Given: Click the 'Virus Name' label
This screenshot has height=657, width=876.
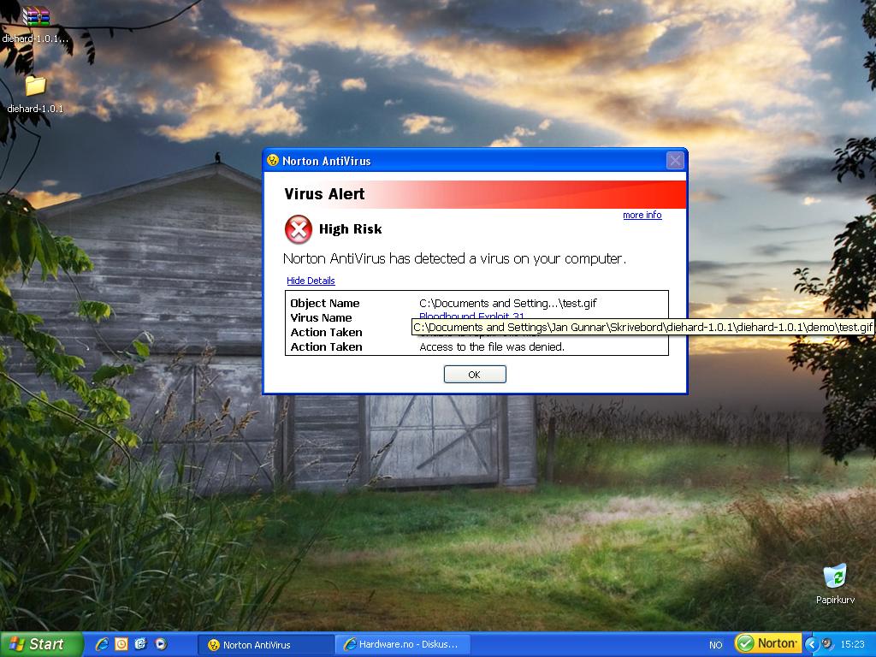Looking at the screenshot, I should [x=322, y=318].
